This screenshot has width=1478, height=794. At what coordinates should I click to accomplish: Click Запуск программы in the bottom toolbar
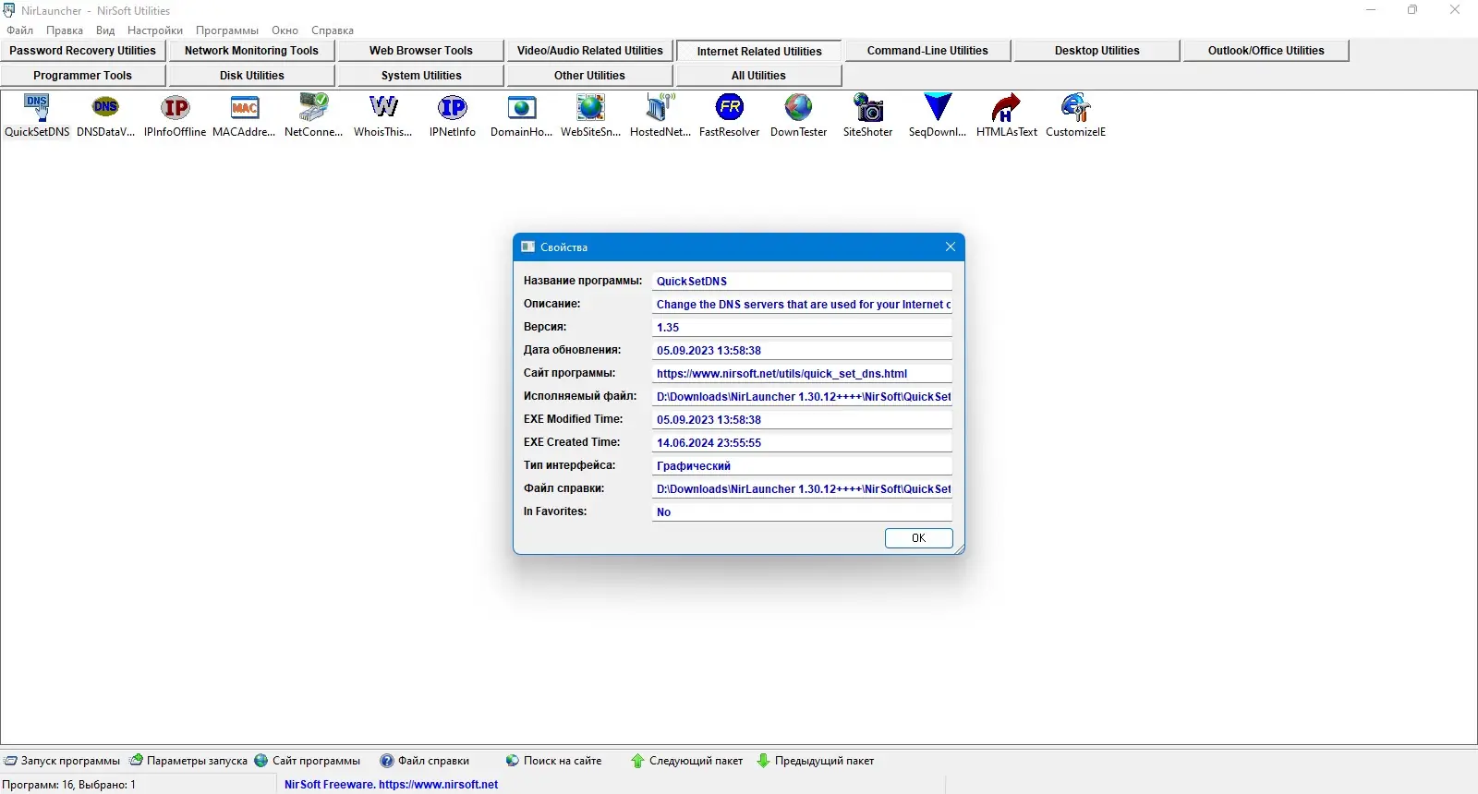[63, 761]
